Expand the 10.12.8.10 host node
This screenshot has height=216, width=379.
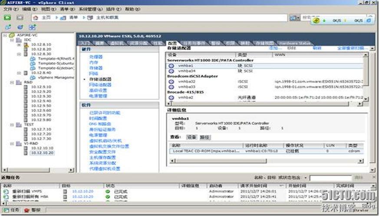point(19,45)
